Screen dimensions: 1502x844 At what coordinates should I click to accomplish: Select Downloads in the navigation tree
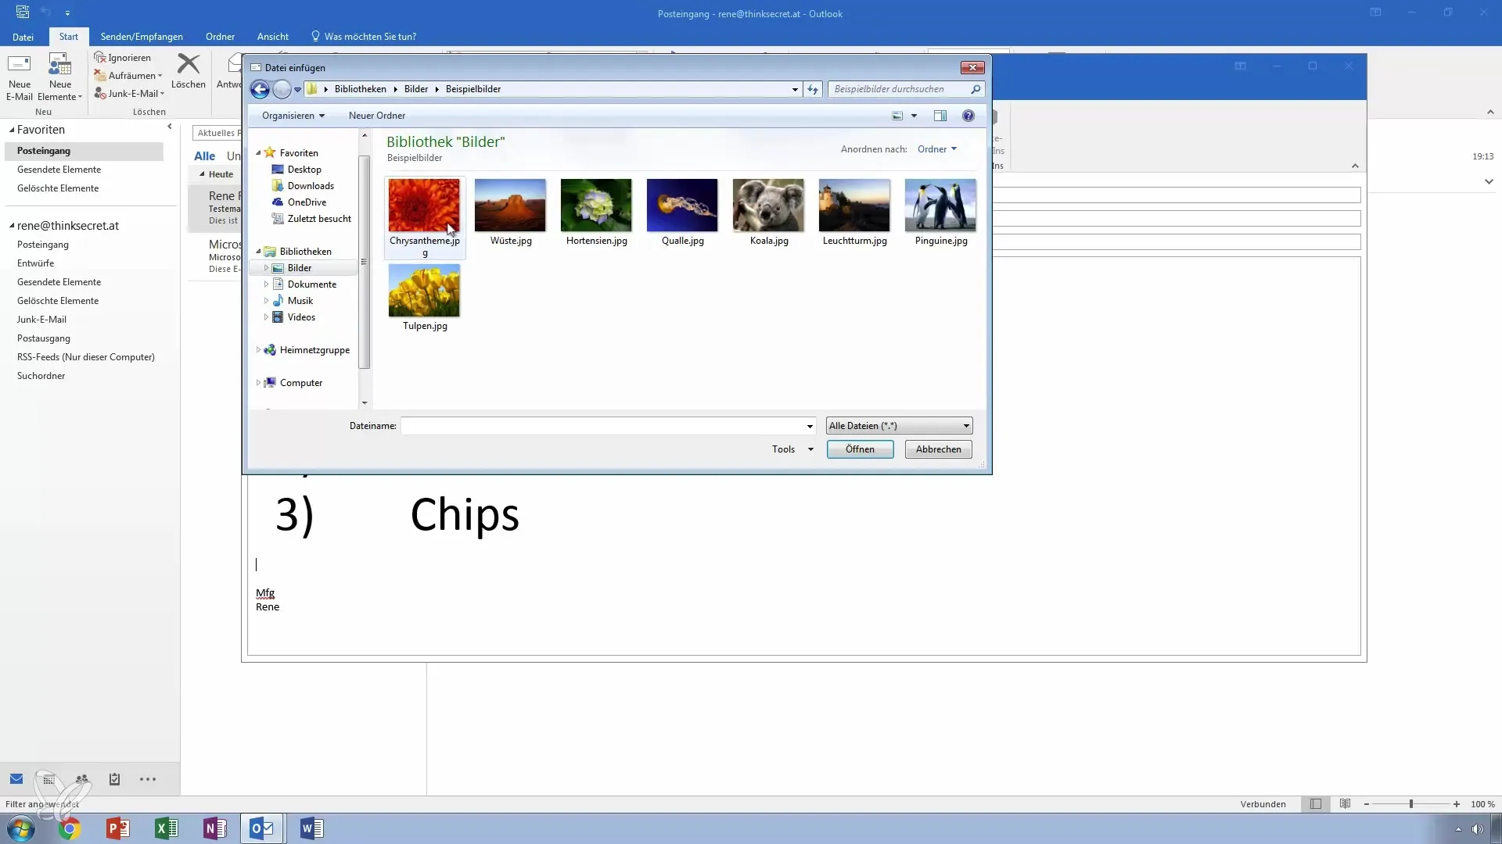point(310,186)
